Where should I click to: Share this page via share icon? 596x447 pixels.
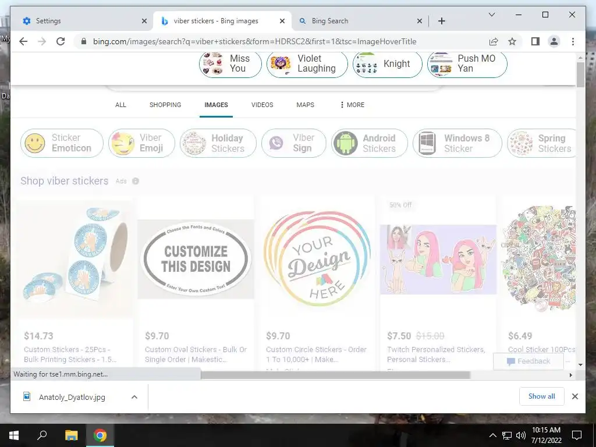pos(494,41)
